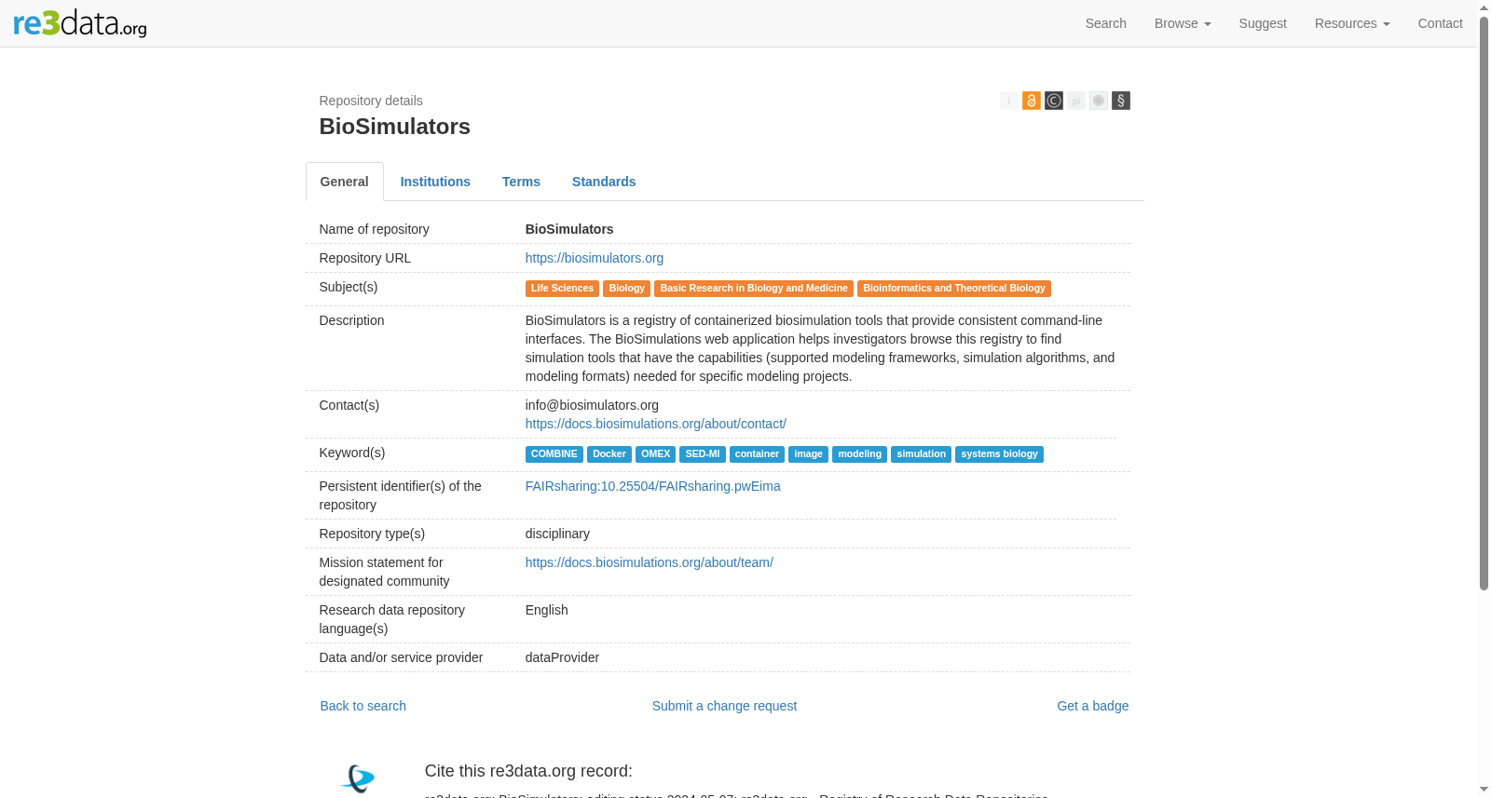The image size is (1491, 798).
Task: Click the dark copyright license icon
Action: (1054, 101)
